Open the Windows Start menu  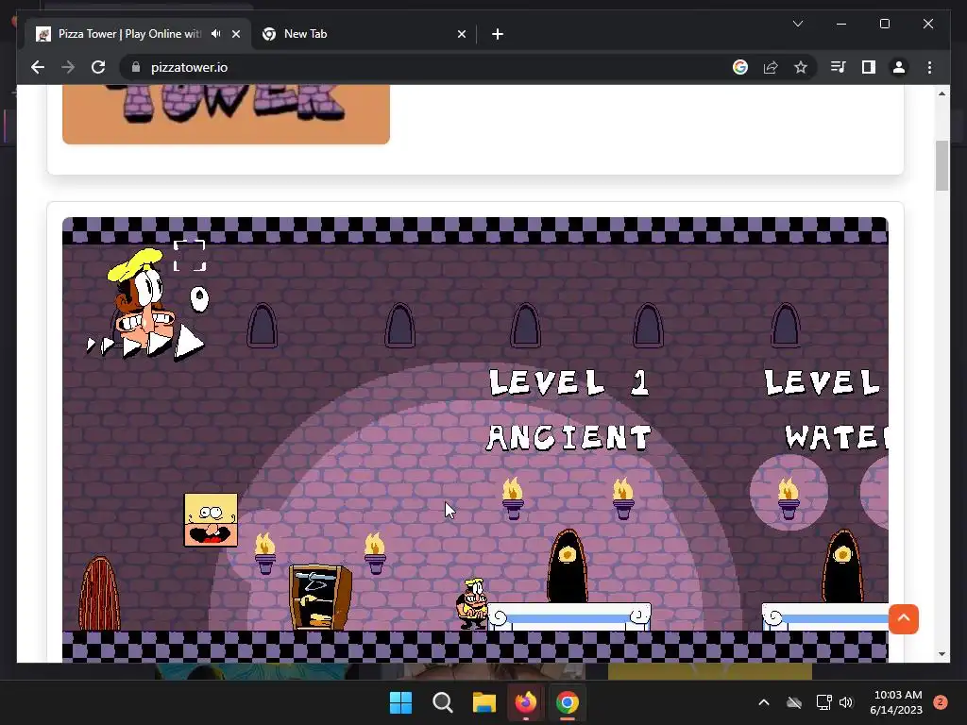pyautogui.click(x=400, y=702)
